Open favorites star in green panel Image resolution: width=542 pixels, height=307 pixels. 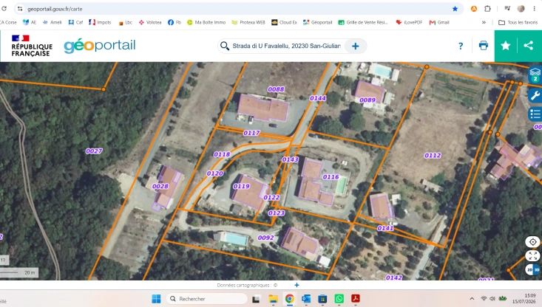tap(505, 46)
